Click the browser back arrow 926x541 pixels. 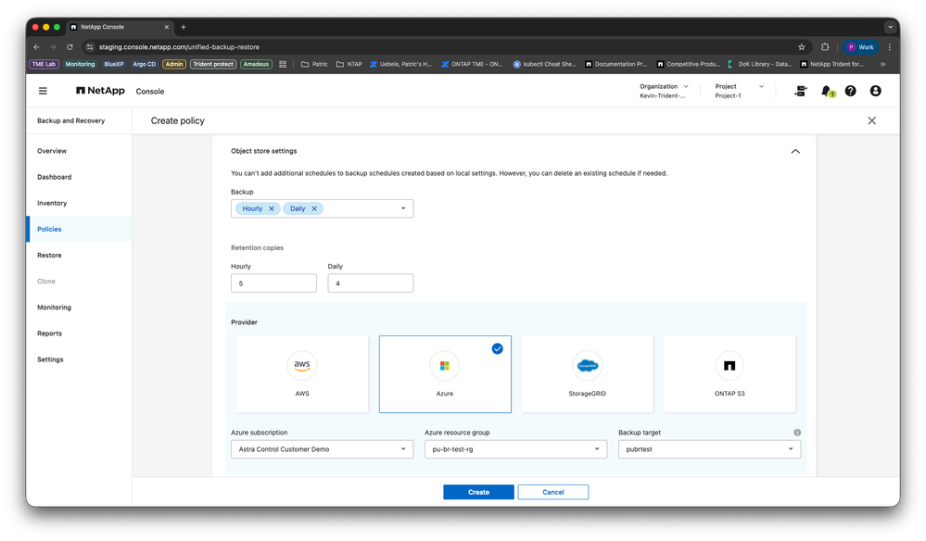coord(37,47)
